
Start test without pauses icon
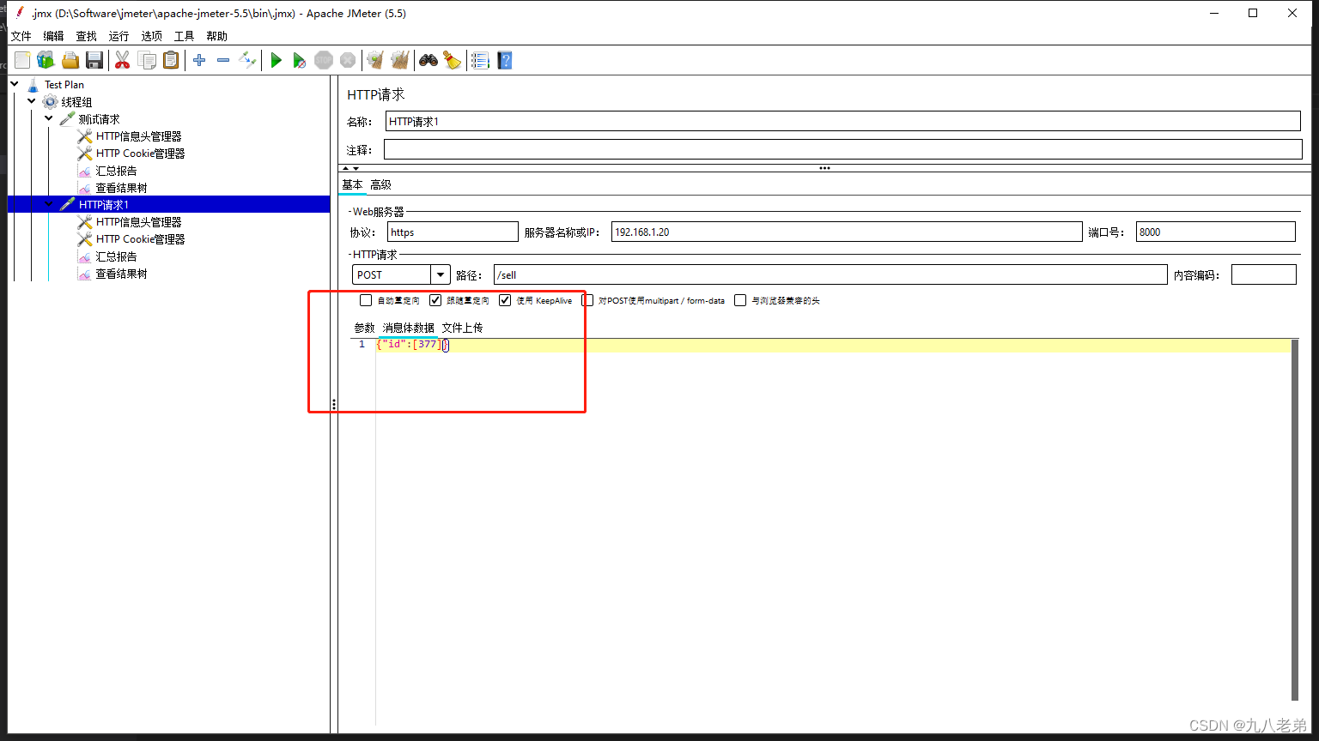pos(299,60)
